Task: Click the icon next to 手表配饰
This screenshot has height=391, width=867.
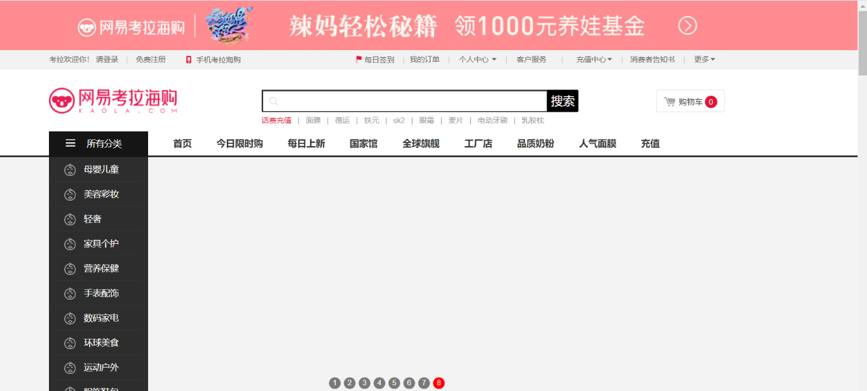Action: tap(70, 293)
